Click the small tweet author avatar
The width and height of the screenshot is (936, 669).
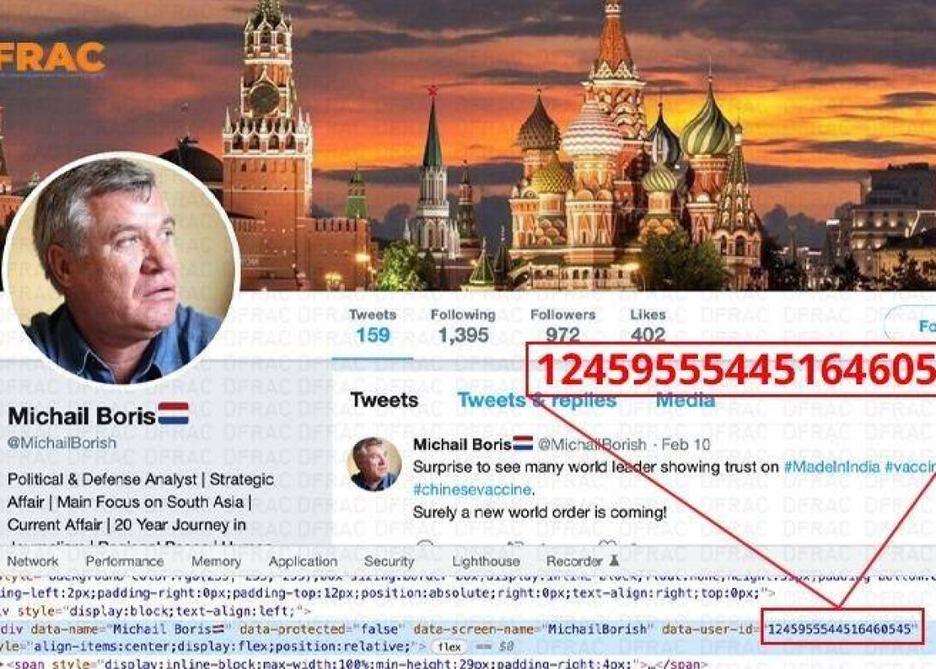click(x=375, y=464)
